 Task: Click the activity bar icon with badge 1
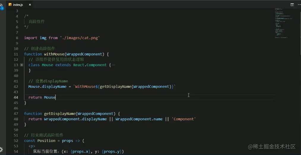pyautogui.click(x=1, y=7)
